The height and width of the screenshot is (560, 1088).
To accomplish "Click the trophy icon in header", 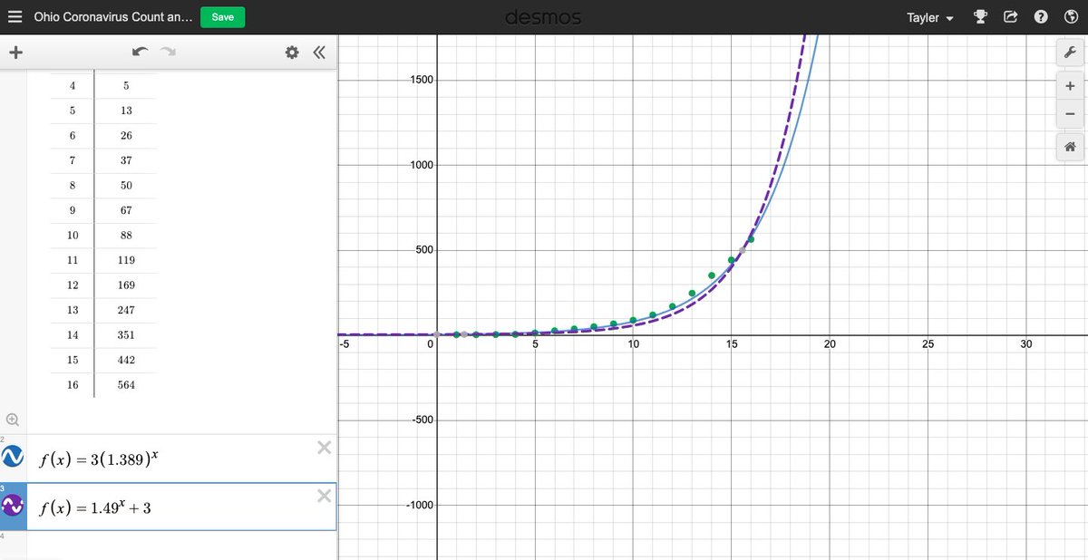I will point(980,16).
